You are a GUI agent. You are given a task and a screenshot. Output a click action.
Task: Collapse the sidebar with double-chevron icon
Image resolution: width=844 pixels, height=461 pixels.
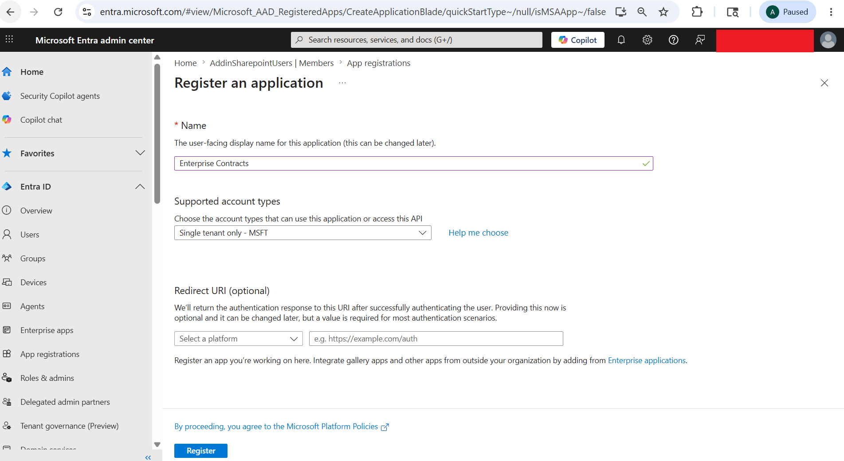pyautogui.click(x=148, y=457)
